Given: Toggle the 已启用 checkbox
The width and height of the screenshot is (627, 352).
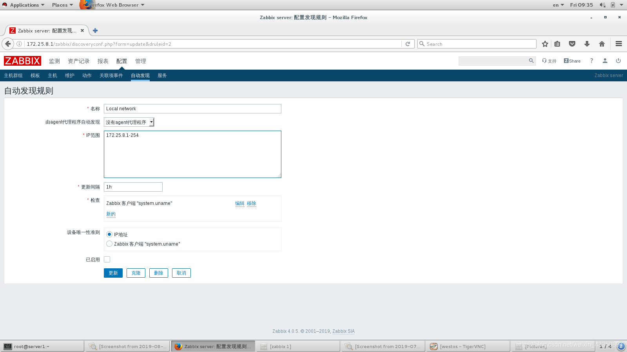Looking at the screenshot, I should [107, 259].
